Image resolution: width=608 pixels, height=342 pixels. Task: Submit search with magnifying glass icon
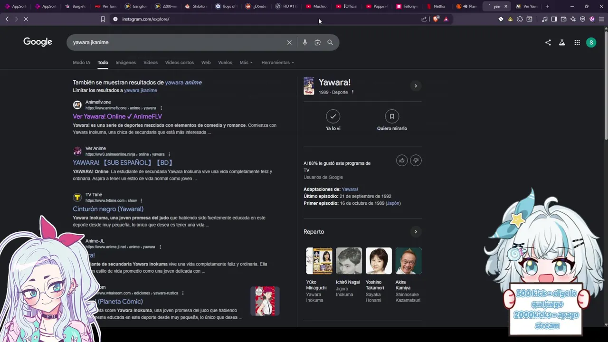(330, 42)
